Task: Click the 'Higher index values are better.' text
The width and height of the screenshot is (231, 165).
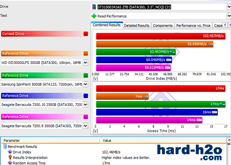Action: click(126, 157)
